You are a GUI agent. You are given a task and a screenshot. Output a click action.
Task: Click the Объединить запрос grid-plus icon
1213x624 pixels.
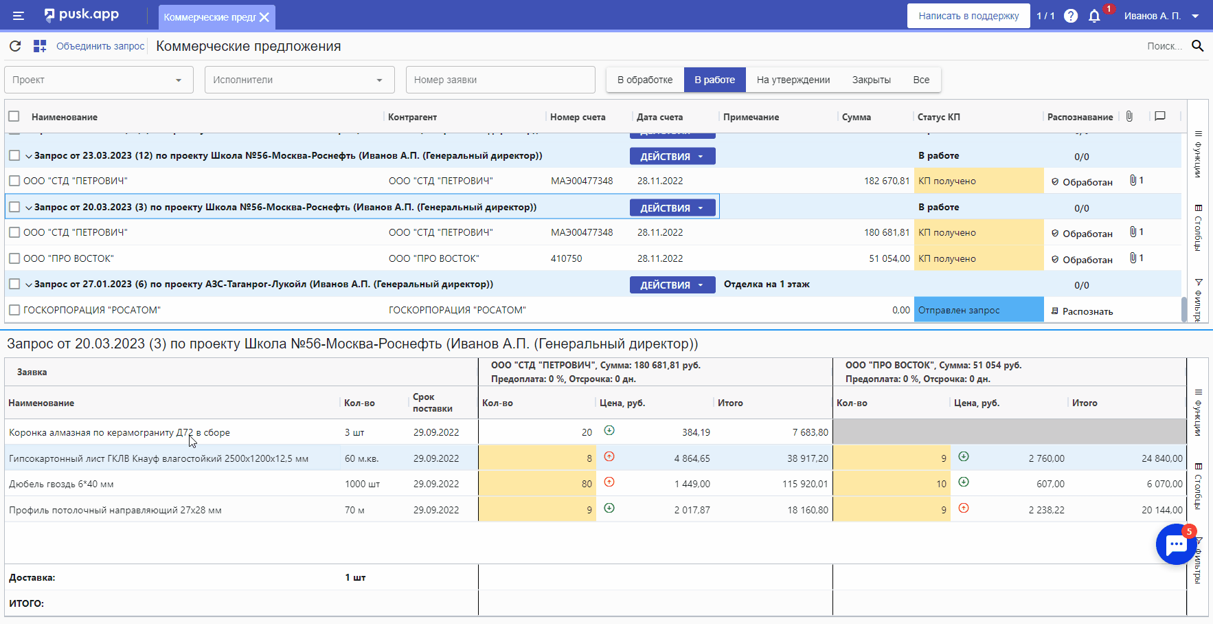[40, 46]
